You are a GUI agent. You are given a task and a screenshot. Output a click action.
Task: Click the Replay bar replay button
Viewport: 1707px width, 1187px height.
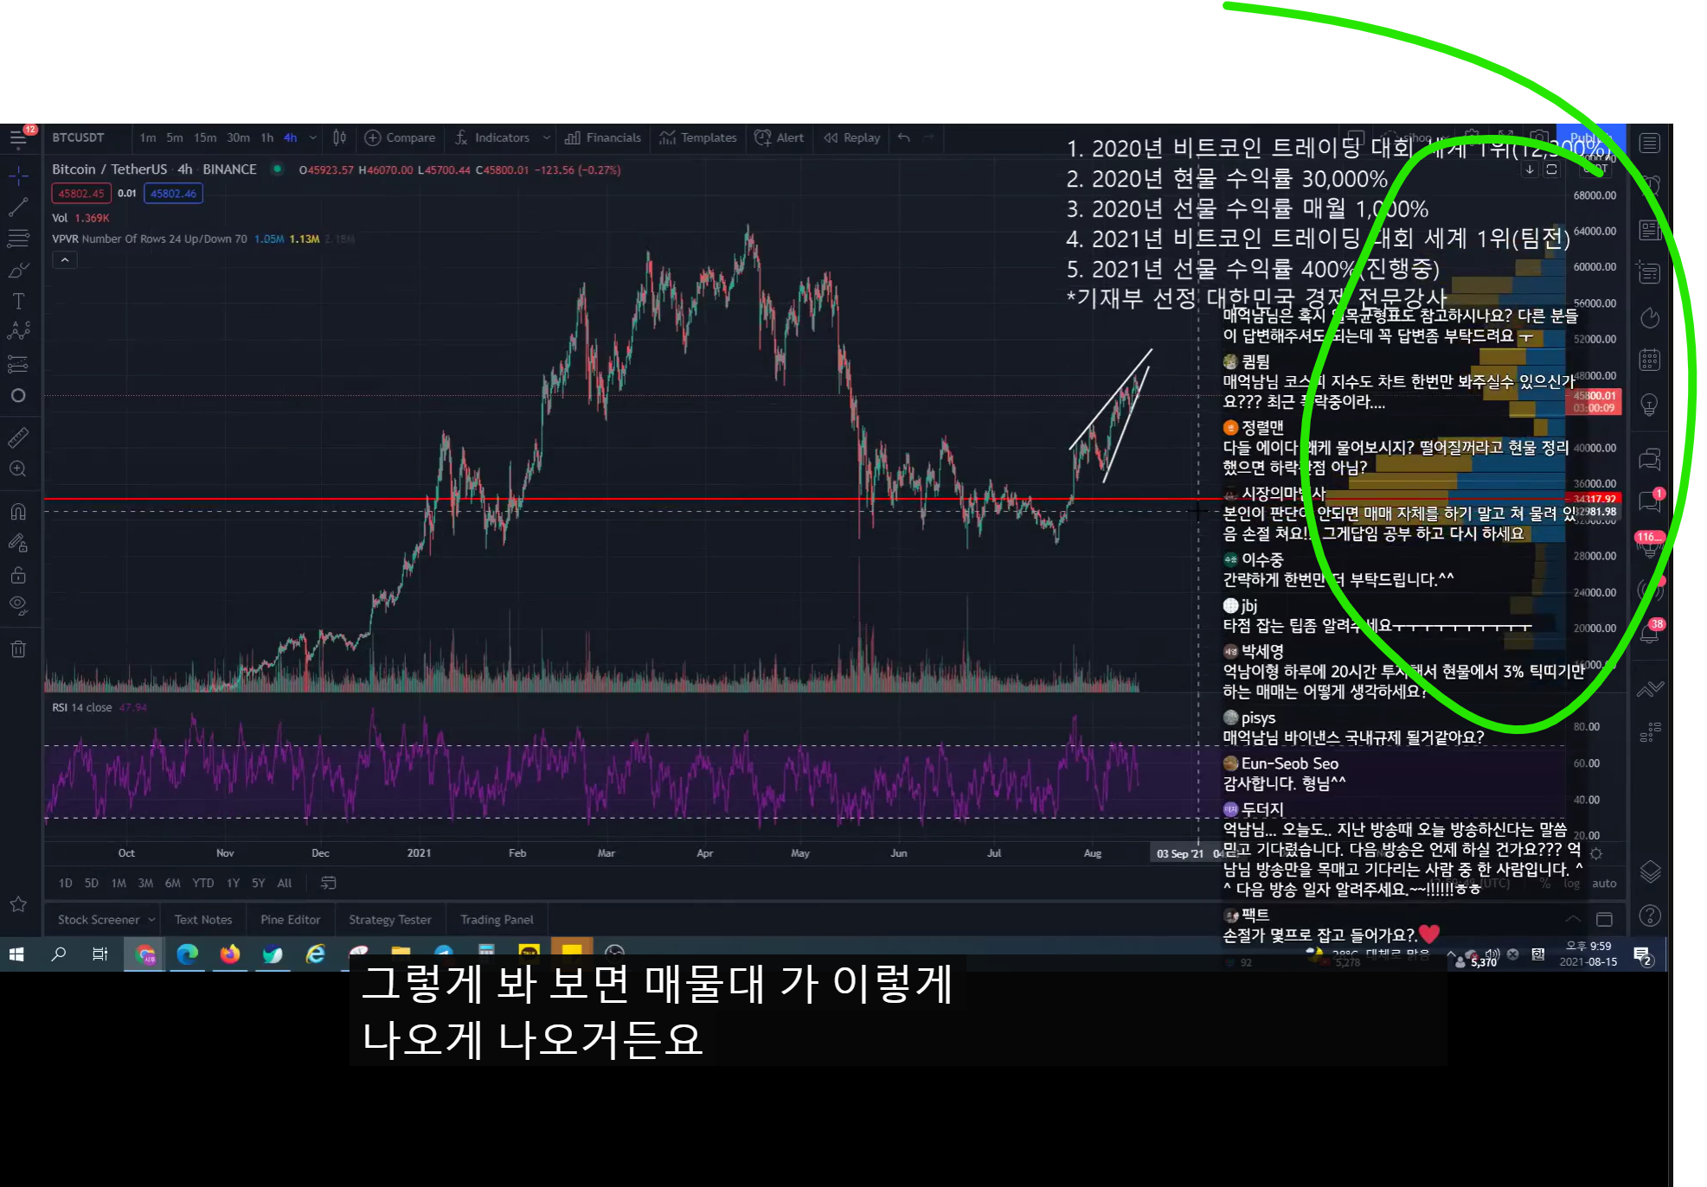(852, 137)
